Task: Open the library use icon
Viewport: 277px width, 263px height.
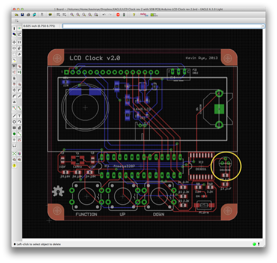Action: point(50,15)
